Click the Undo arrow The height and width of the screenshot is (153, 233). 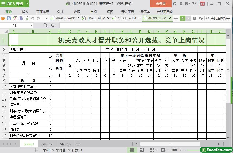pos(33,18)
